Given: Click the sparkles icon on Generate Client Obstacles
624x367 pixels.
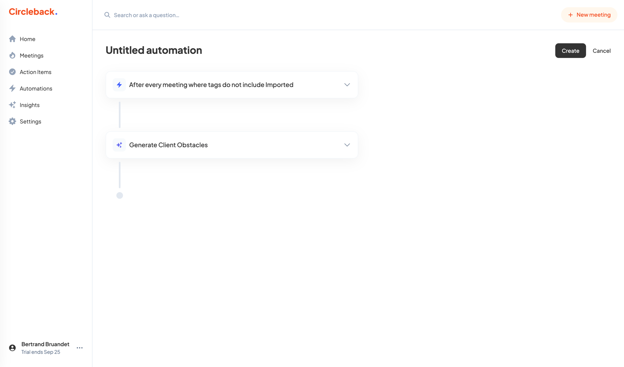Looking at the screenshot, I should 119,145.
